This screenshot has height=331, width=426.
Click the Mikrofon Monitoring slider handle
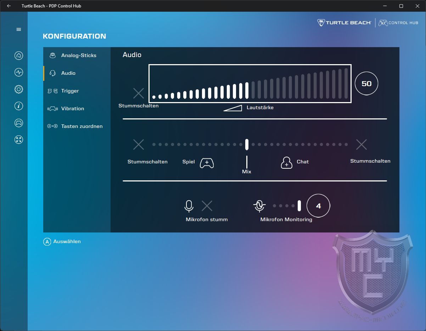pyautogui.click(x=299, y=206)
